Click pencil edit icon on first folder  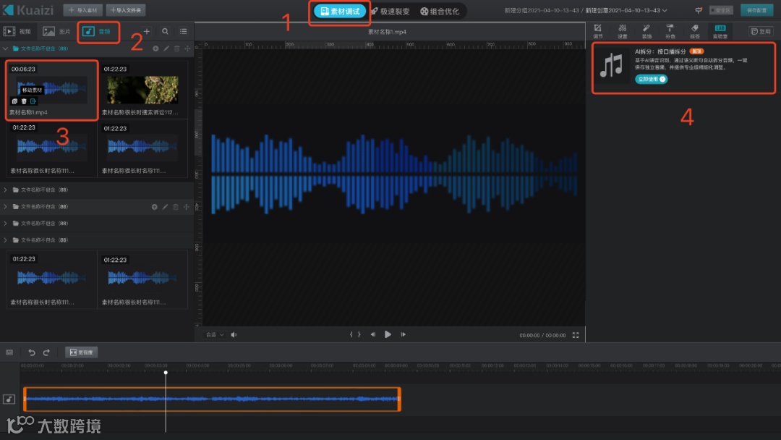tap(166, 48)
